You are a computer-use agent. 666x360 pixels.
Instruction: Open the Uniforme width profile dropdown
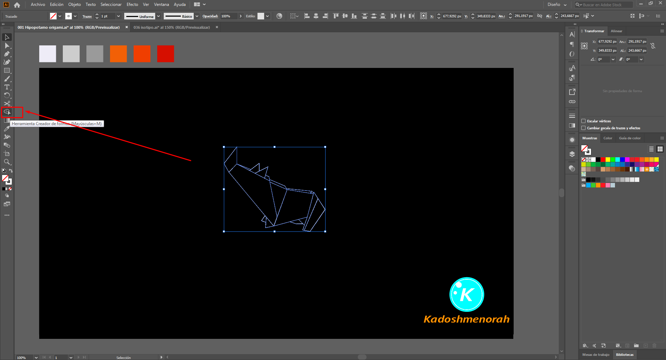coord(159,16)
